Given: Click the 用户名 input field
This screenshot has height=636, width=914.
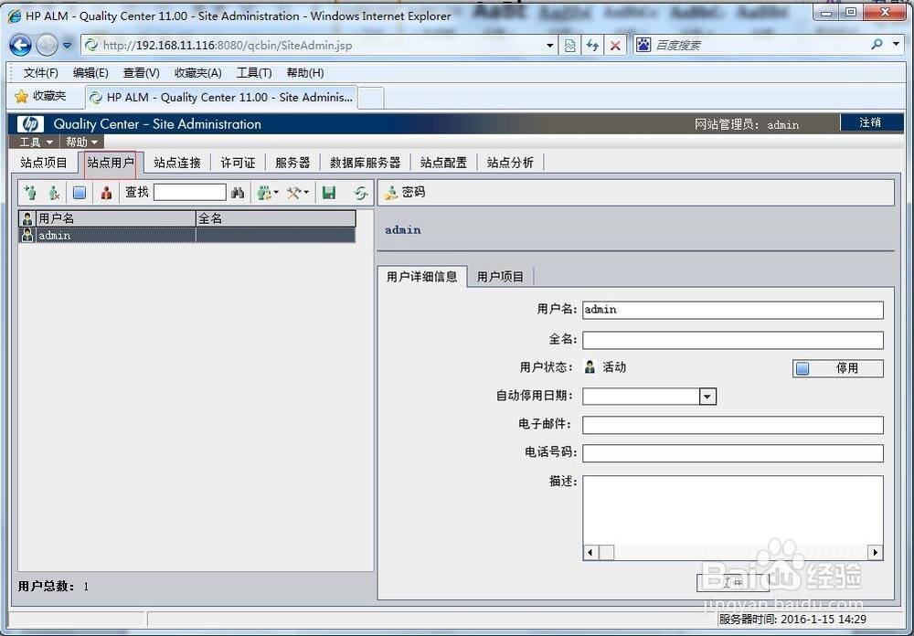Looking at the screenshot, I should tap(733, 310).
